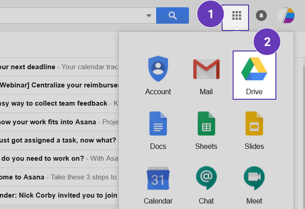Open 'got assigned a task, now what?' email
Screen dimensions: 305x209
pos(59,140)
